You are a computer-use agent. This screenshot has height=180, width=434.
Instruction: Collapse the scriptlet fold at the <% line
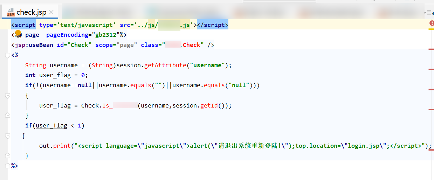click(x=8, y=55)
